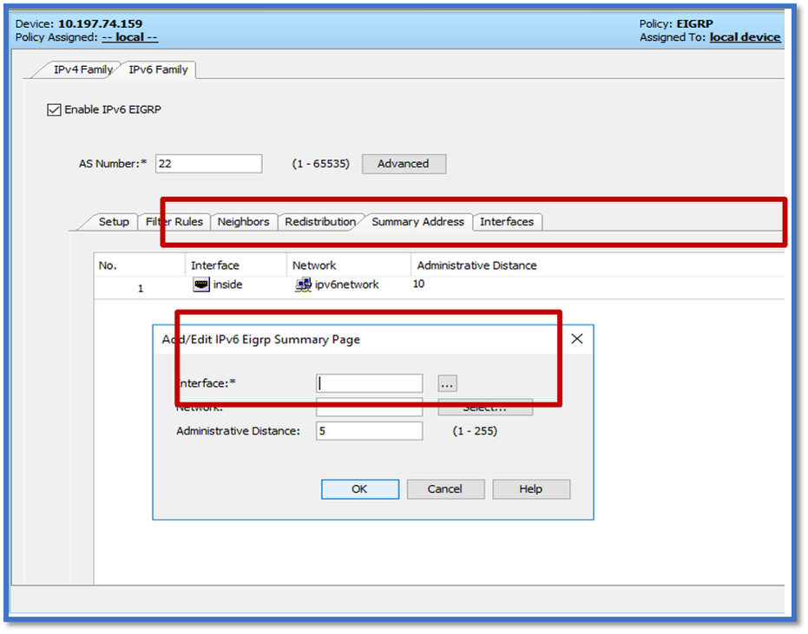Close the Add/Edit IPv6 Eigrp Summary dialog
Screen dimensions: 808x634
[577, 339]
